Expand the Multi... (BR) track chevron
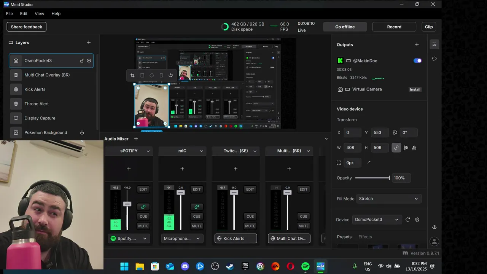Screen dimensions: 487x274 click(308, 151)
